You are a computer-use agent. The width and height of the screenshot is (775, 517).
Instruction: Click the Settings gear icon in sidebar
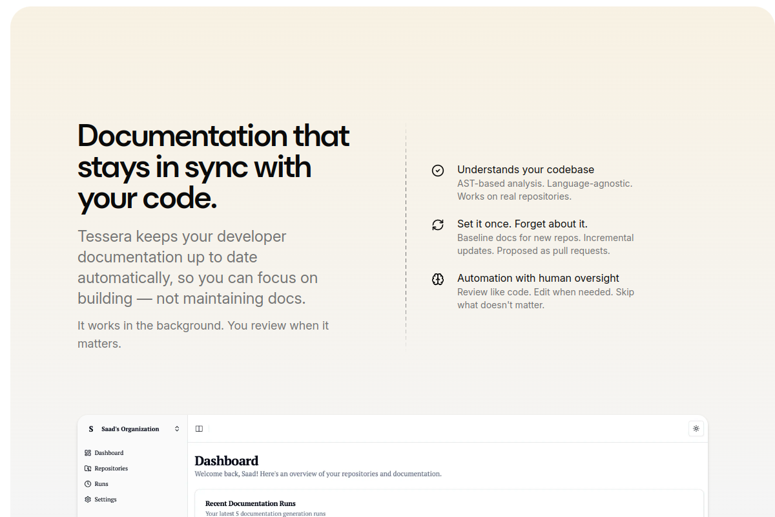(x=88, y=500)
